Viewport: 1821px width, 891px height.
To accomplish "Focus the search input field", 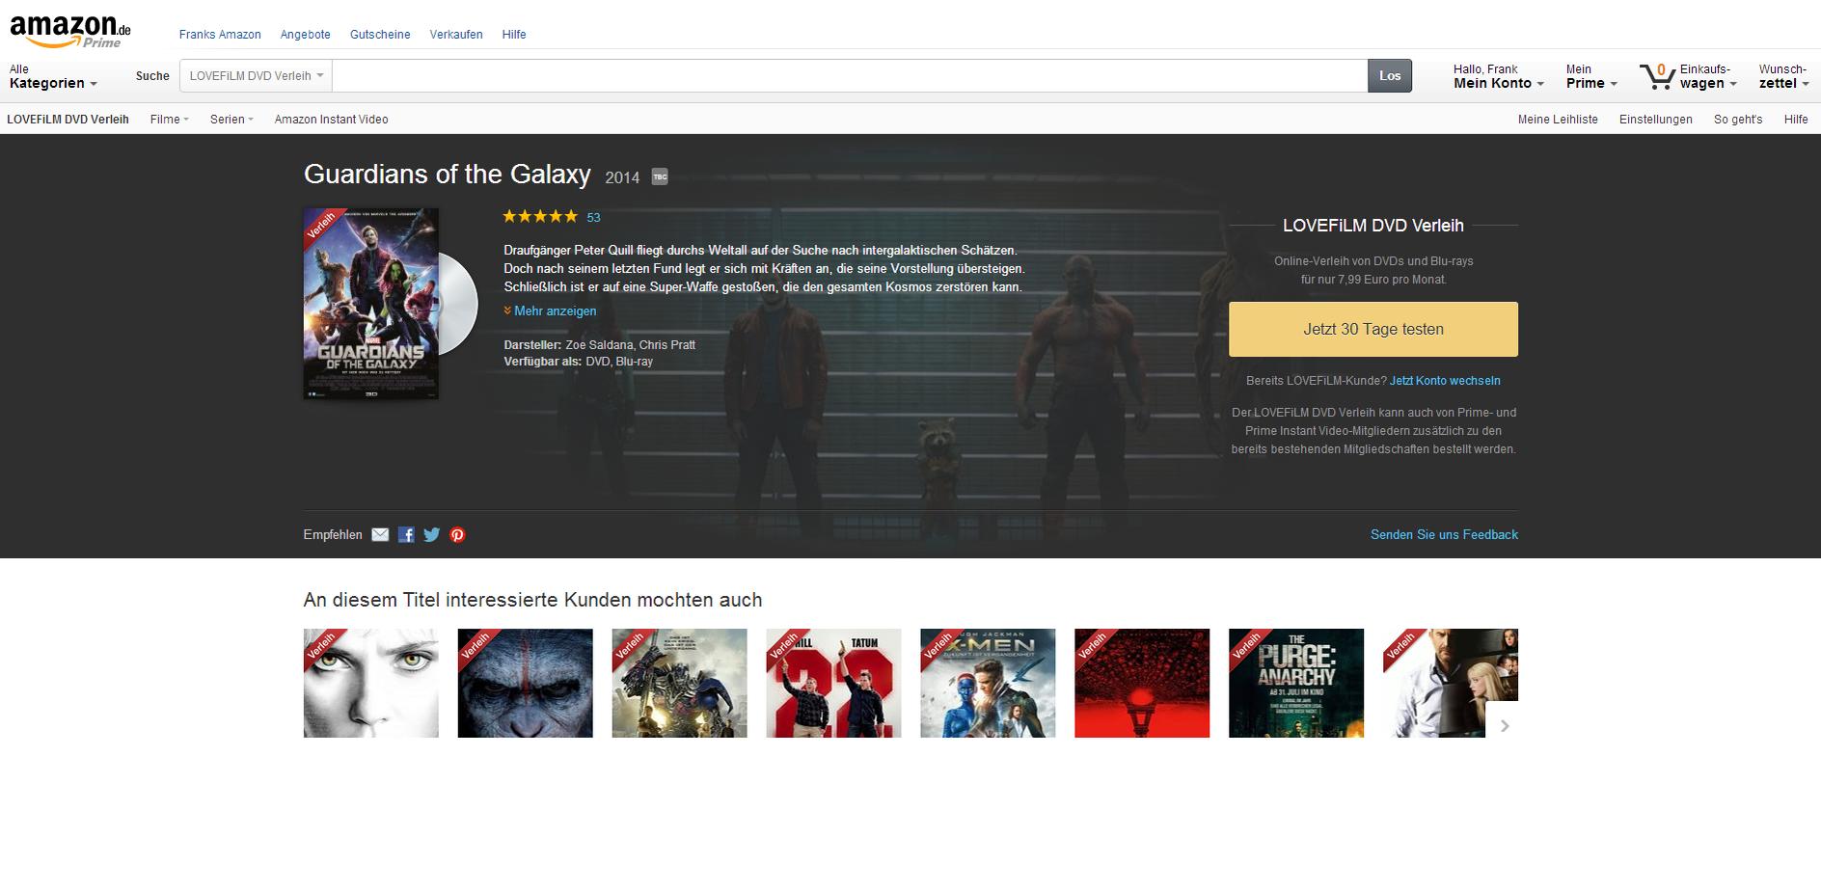I will [x=850, y=76].
